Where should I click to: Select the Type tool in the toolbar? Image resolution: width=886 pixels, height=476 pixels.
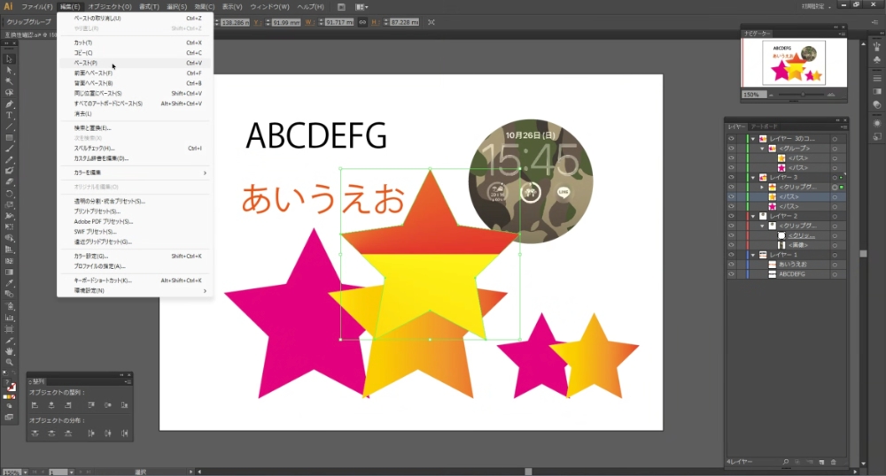pyautogui.click(x=10, y=115)
